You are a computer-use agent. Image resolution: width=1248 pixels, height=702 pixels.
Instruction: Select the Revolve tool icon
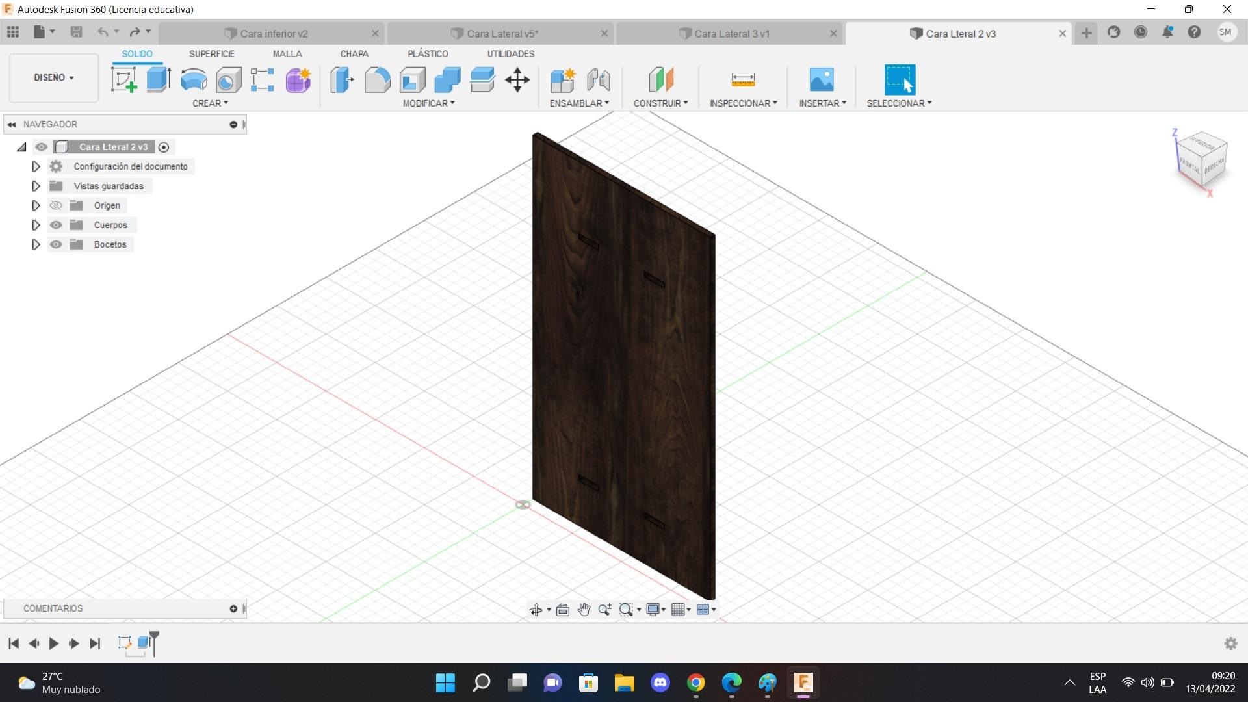pyautogui.click(x=194, y=80)
